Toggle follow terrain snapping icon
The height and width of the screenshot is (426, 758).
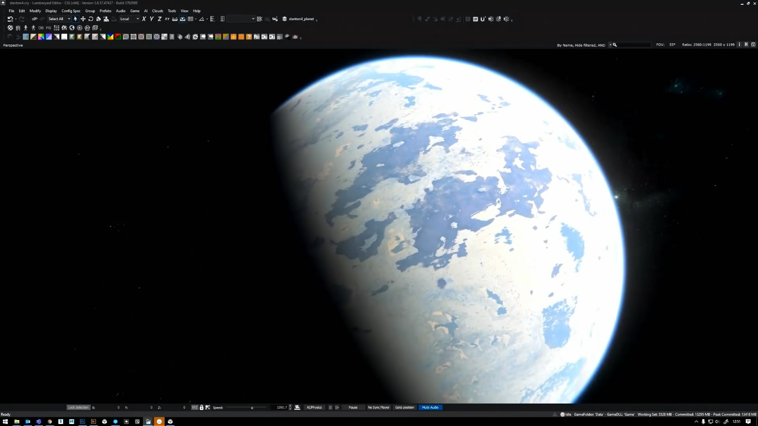175,19
